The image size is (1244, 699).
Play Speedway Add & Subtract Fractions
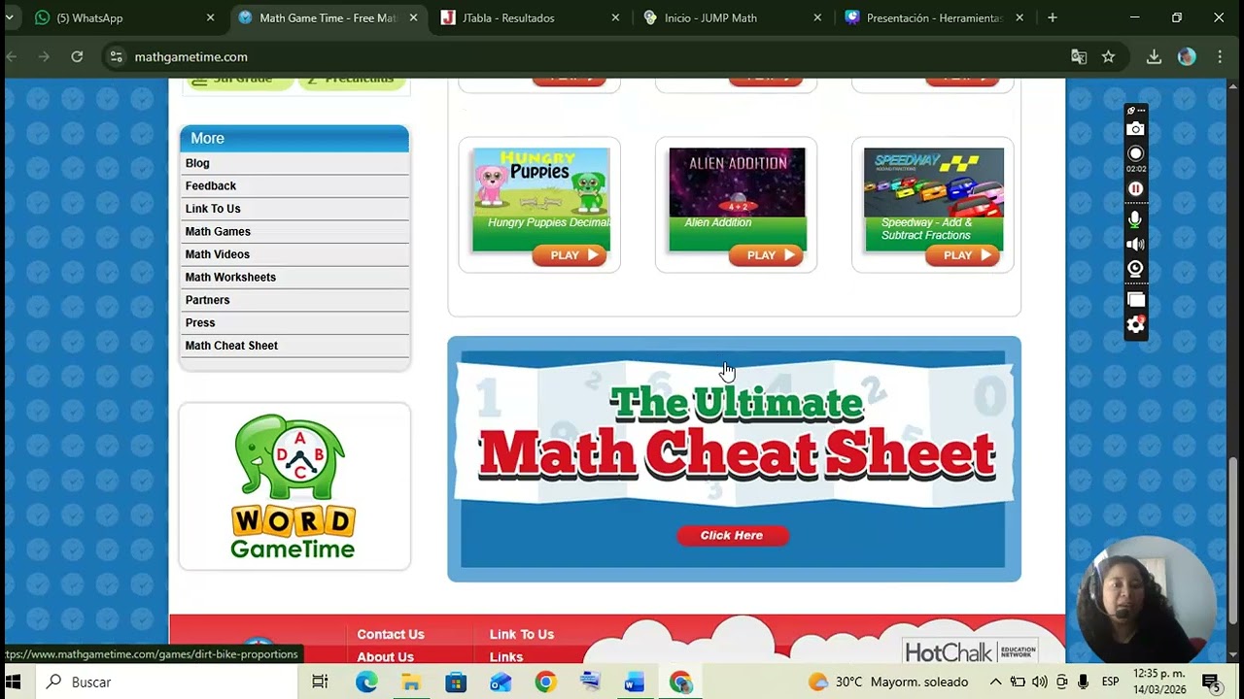962,255
